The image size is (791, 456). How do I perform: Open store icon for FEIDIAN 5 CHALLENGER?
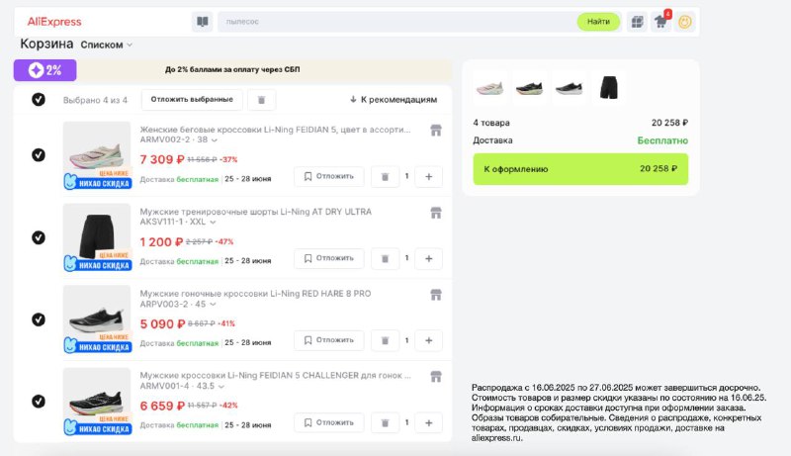click(x=436, y=376)
